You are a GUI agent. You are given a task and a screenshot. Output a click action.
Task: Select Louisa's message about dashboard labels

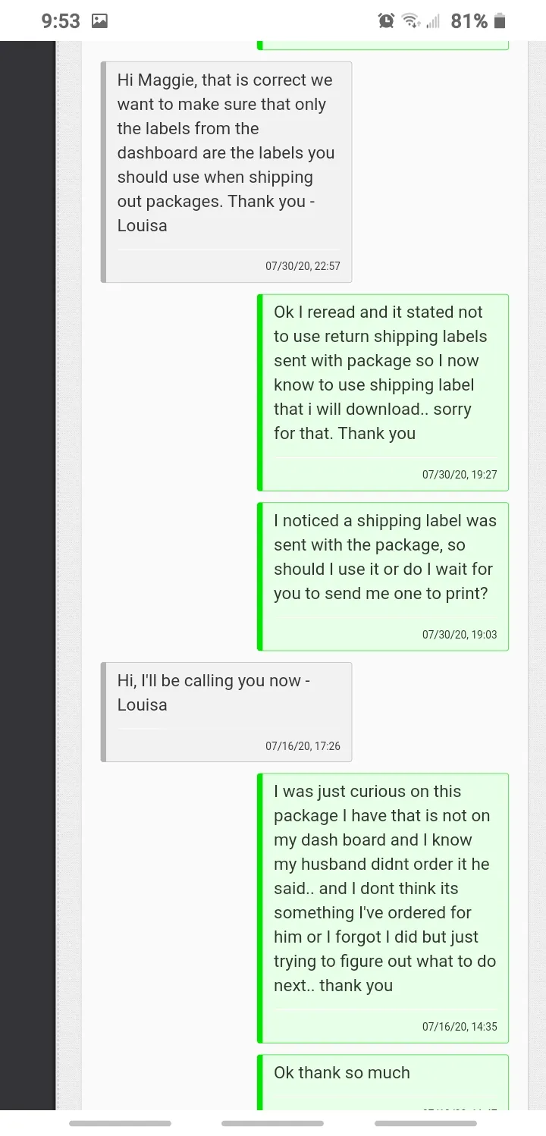click(226, 172)
